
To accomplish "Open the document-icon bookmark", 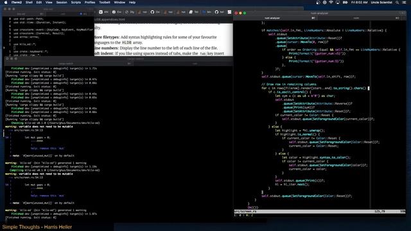I will click(x=194, y=12).
